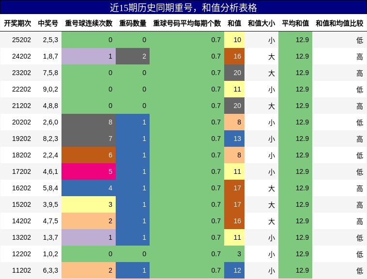Click the yellow streak cell with 3
The height and width of the screenshot is (279, 367).
(89, 204)
